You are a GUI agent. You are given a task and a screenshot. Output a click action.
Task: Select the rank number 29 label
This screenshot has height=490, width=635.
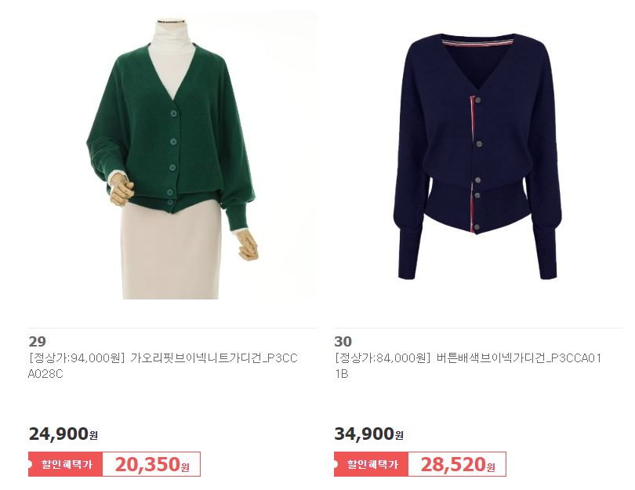38,341
